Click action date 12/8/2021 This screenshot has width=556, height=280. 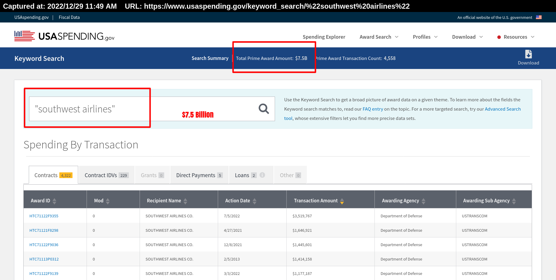click(233, 245)
